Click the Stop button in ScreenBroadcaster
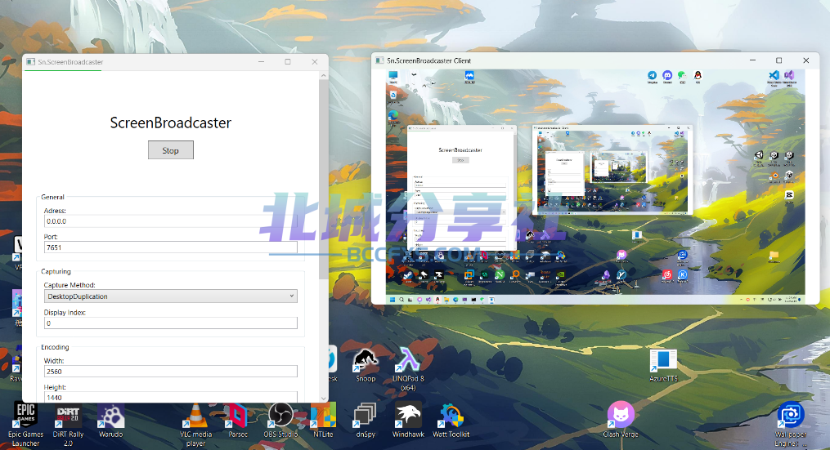 (170, 150)
